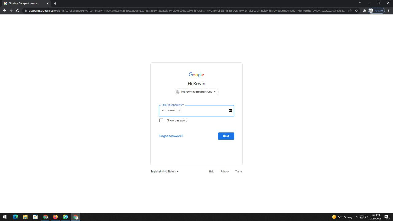The width and height of the screenshot is (393, 221).
Task: Open network settings from the tray
Action: tap(362, 217)
